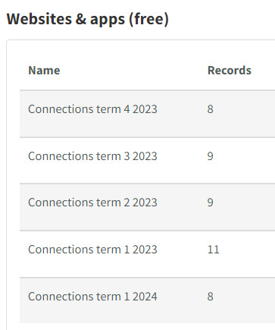Click 'term 2' in the third table row
The width and height of the screenshot is (275, 330).
coord(113,203)
